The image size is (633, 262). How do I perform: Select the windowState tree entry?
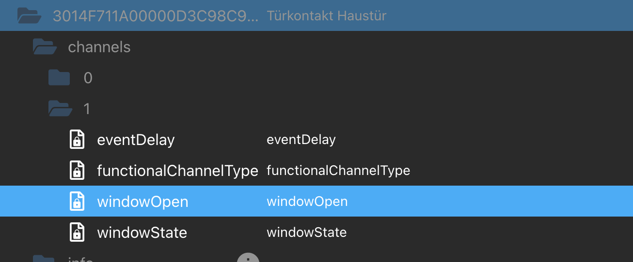point(142,233)
